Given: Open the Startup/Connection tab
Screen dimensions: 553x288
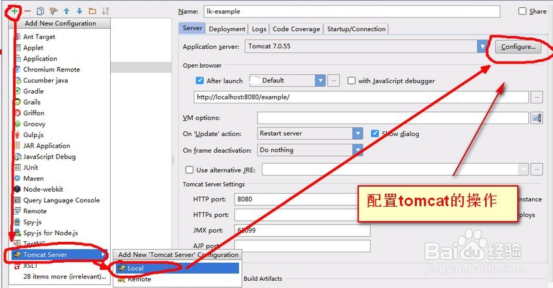Looking at the screenshot, I should 356,29.
